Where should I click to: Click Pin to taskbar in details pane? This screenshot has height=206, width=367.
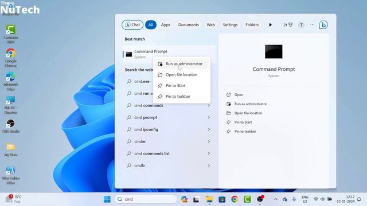241,131
